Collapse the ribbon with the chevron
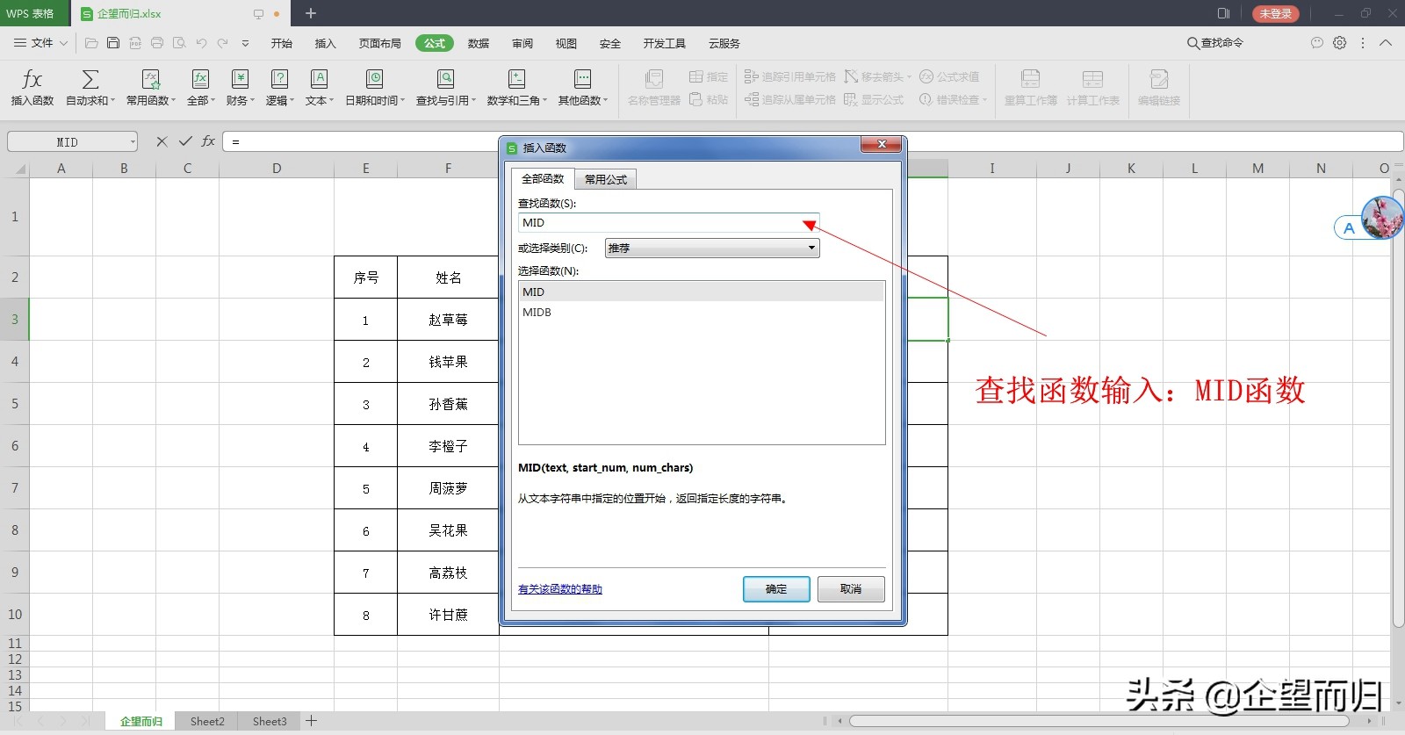The image size is (1405, 735). click(x=1386, y=42)
